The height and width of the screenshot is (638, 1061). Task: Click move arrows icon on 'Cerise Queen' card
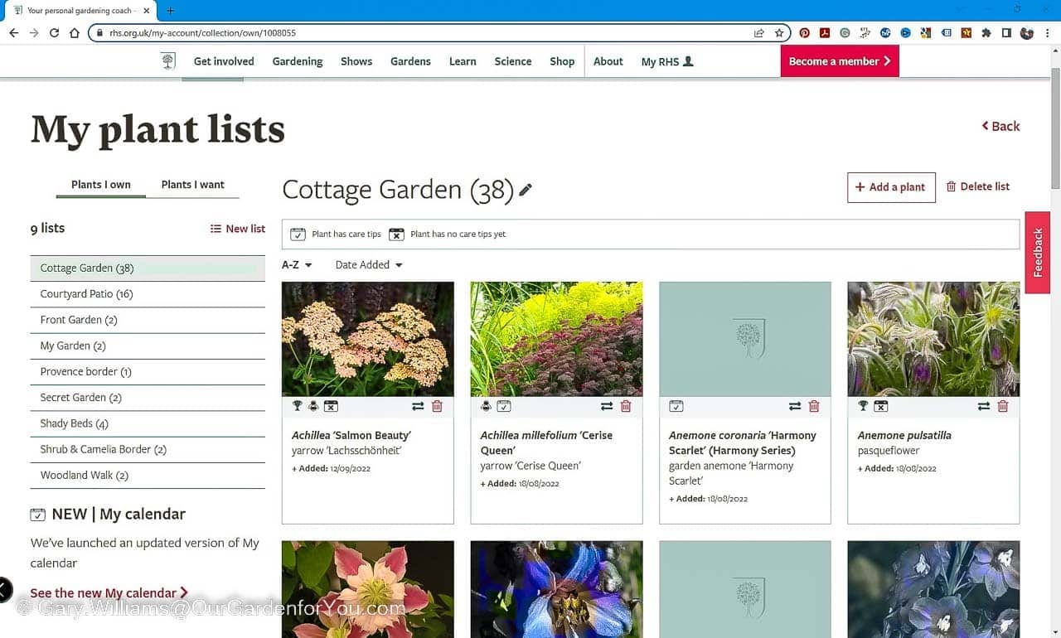(607, 406)
